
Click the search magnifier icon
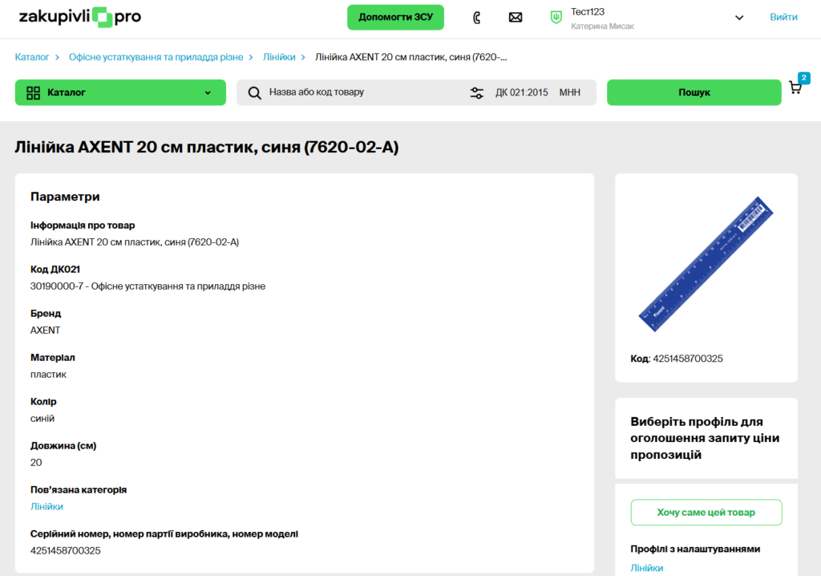click(x=255, y=92)
